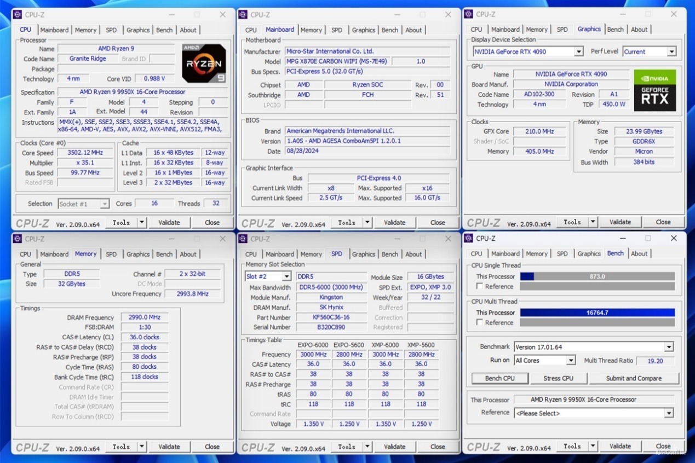Open the Reference processor Please Select dropdown
695x463 pixels.
[669, 413]
